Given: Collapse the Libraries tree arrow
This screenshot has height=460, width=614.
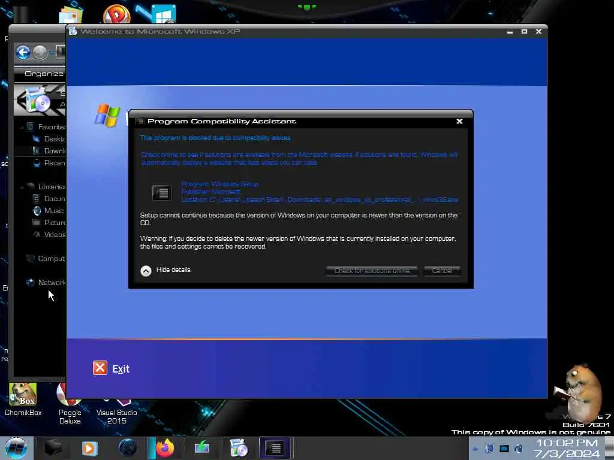Looking at the screenshot, I should pos(22,187).
